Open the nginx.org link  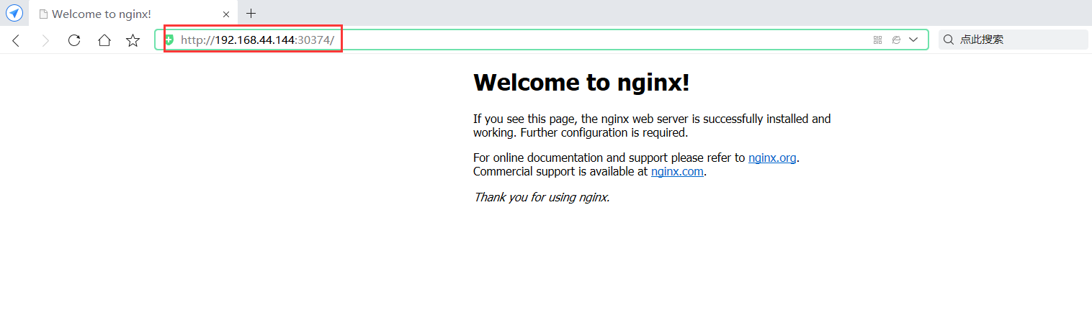(772, 158)
